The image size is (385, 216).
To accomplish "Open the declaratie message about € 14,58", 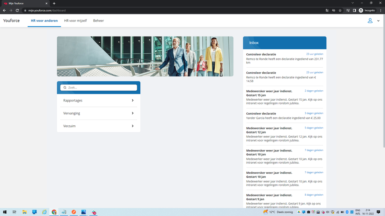I will tap(284, 76).
